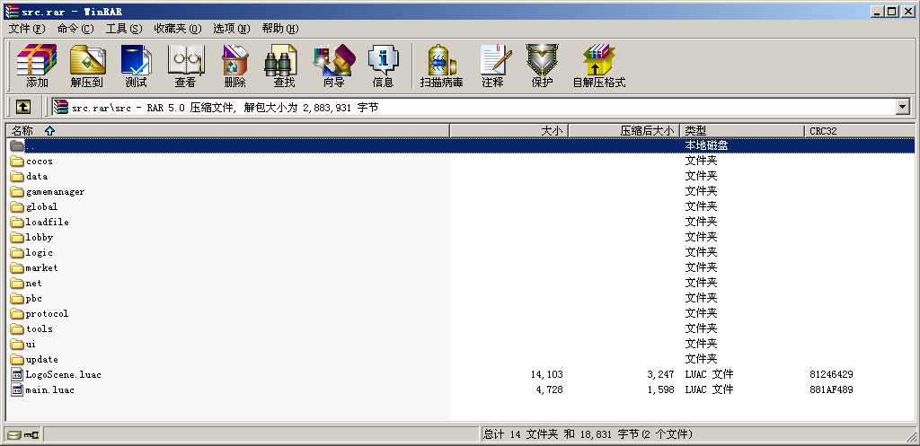This screenshot has width=920, height=446.
Task: Click the cocos folder icon
Action: click(17, 162)
